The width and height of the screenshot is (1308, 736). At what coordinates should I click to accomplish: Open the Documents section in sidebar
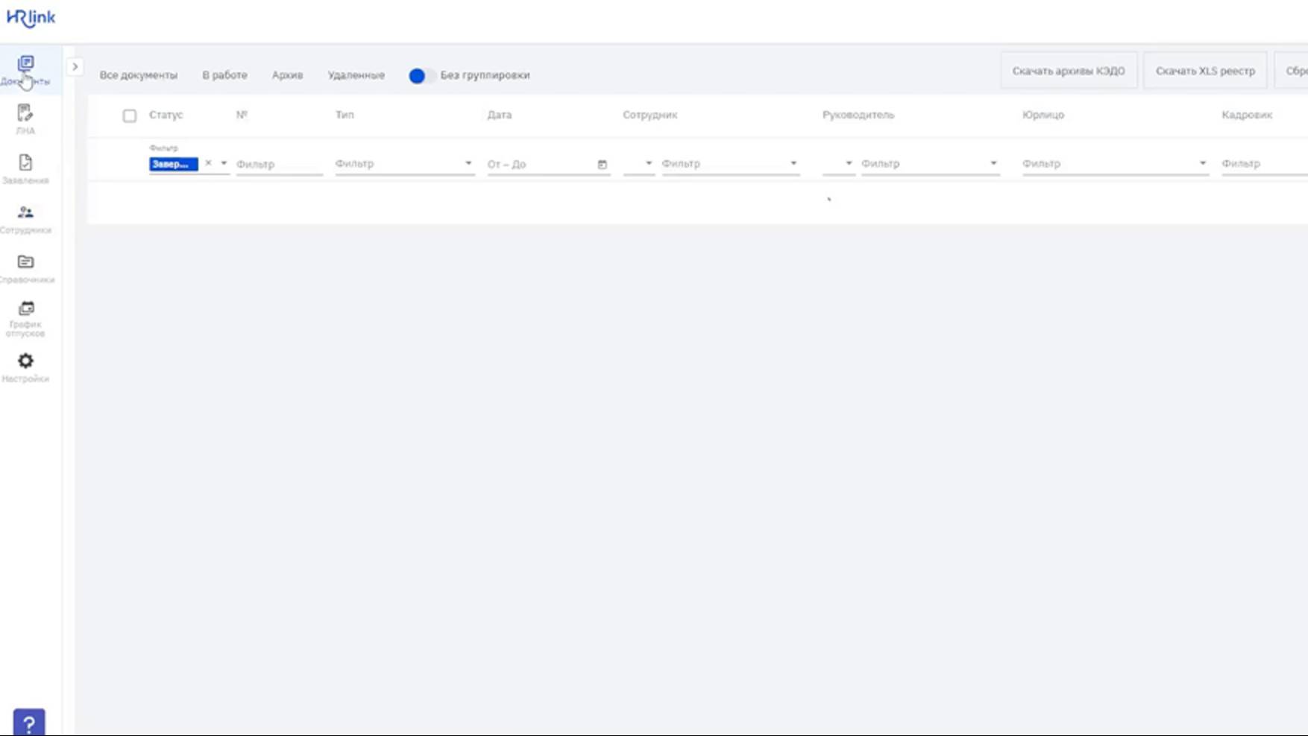click(25, 64)
